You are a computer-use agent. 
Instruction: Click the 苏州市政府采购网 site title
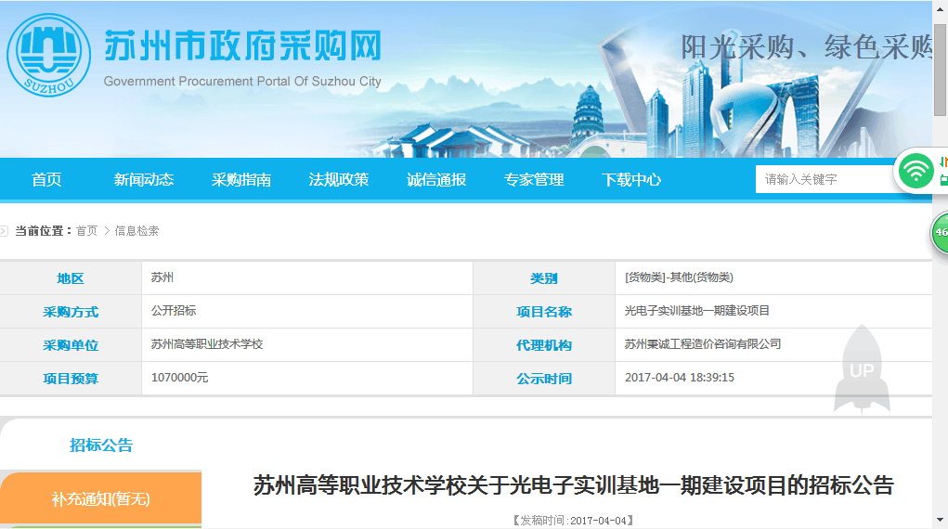tap(243, 46)
